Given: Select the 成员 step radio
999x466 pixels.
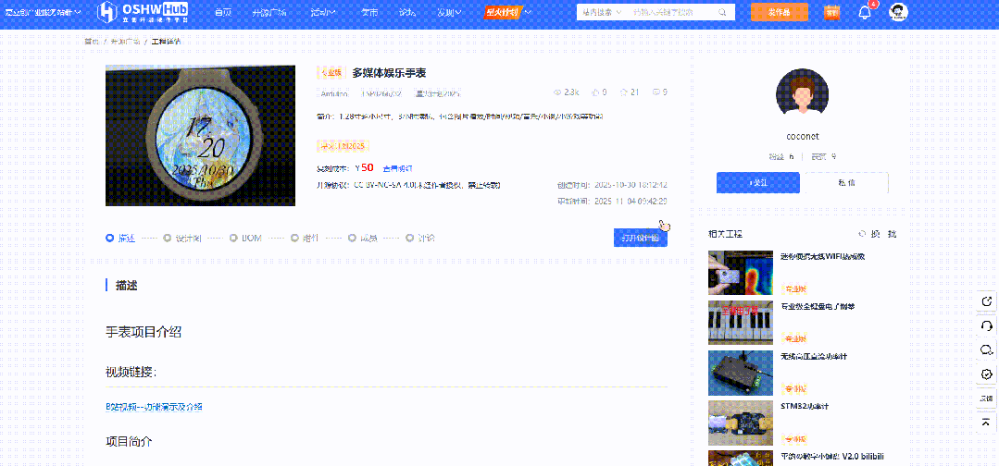Looking at the screenshot, I should (352, 239).
